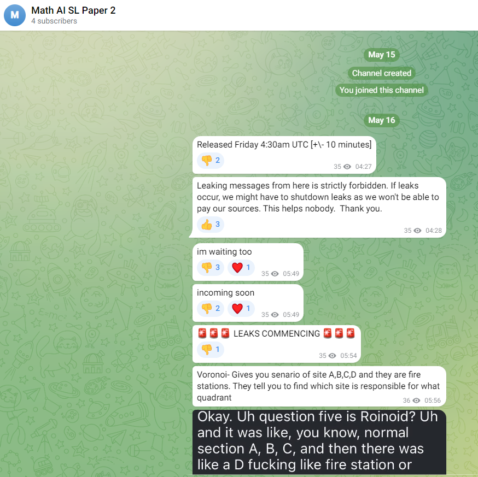Open the channel avatar with letter M
This screenshot has width=478, height=477.
[x=15, y=15]
